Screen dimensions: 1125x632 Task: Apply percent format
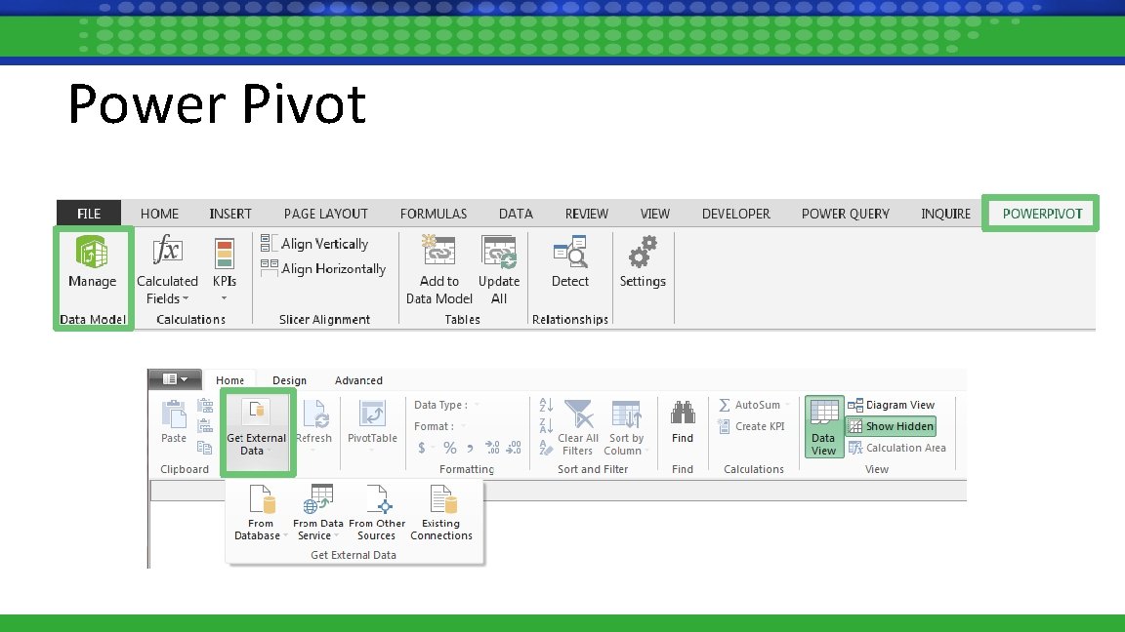pyautogui.click(x=450, y=448)
